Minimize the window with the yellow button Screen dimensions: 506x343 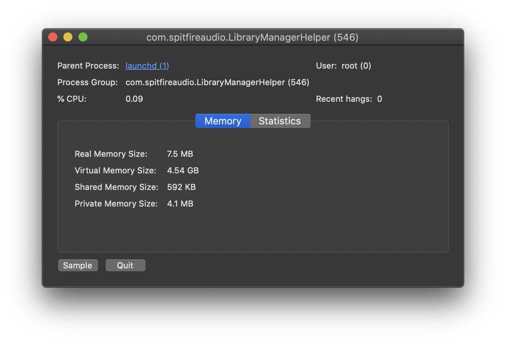point(68,37)
